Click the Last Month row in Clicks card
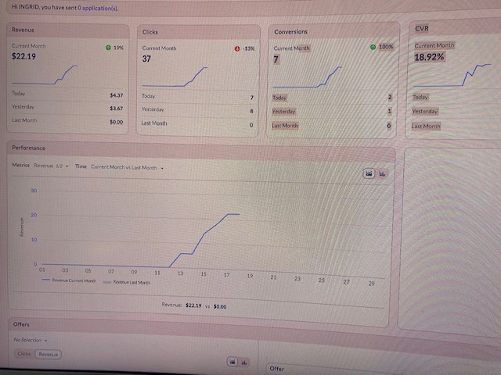Screen dimensions: 501x375 (x=197, y=124)
